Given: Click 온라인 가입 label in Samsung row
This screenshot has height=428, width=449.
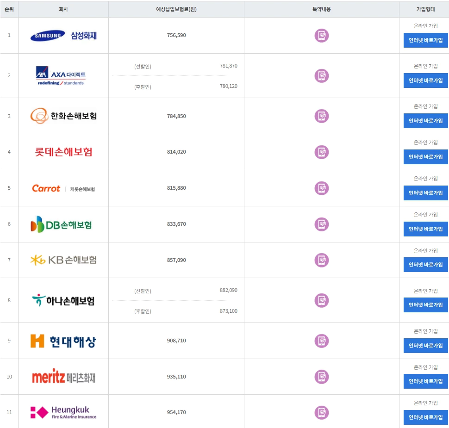Looking at the screenshot, I should click(425, 26).
